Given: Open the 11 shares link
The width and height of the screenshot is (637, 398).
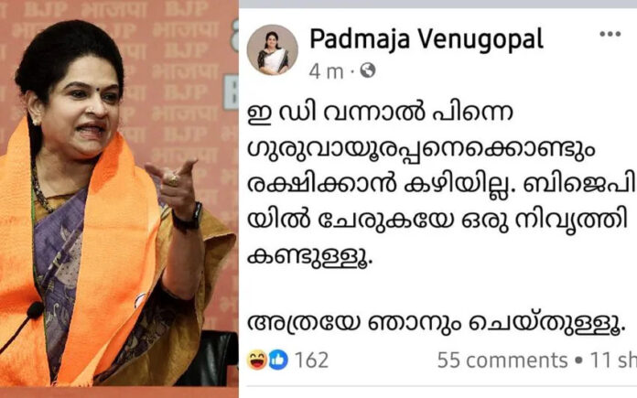Looking at the screenshot, I should point(613,360).
